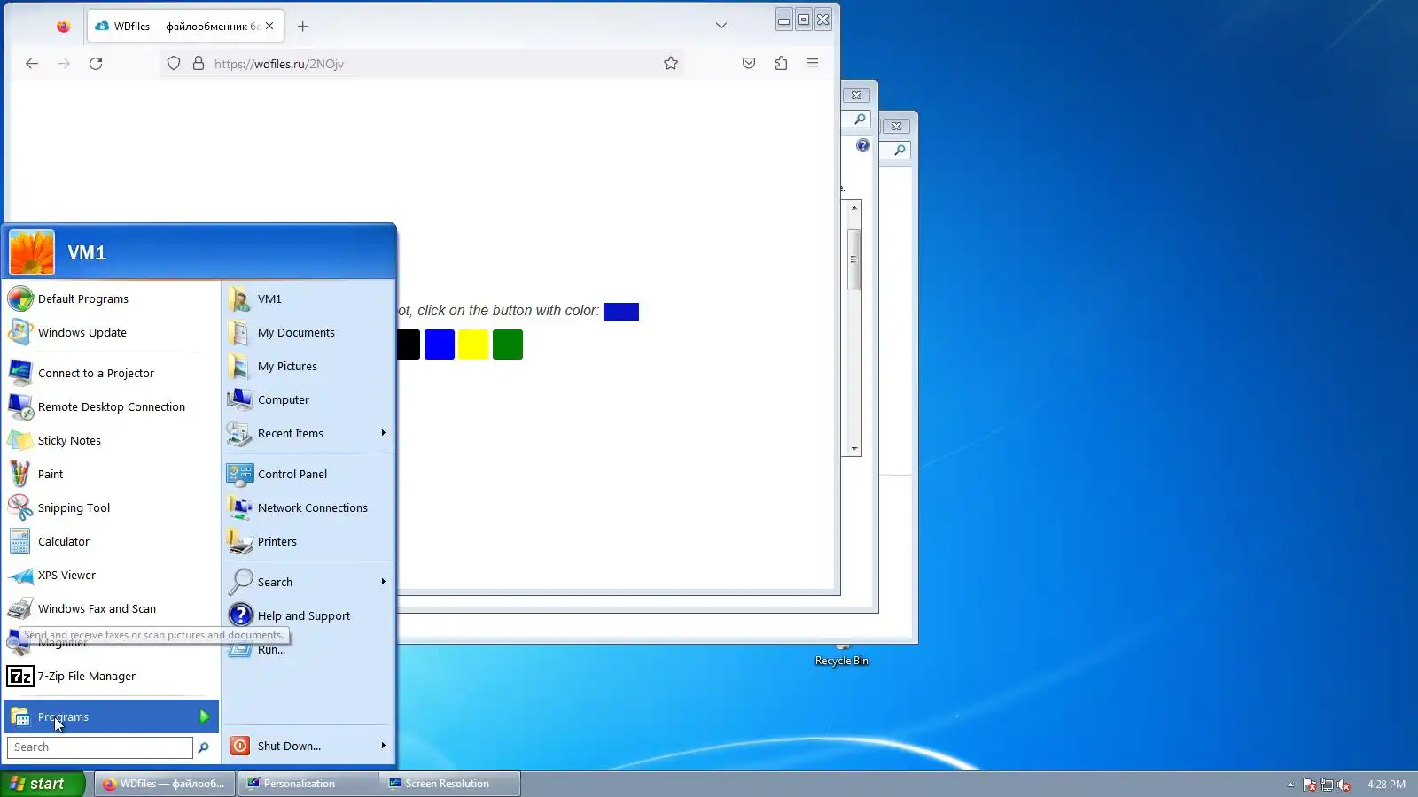Open the VM1 user folder

(308, 298)
